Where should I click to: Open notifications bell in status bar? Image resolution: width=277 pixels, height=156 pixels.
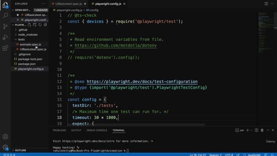(272, 155)
